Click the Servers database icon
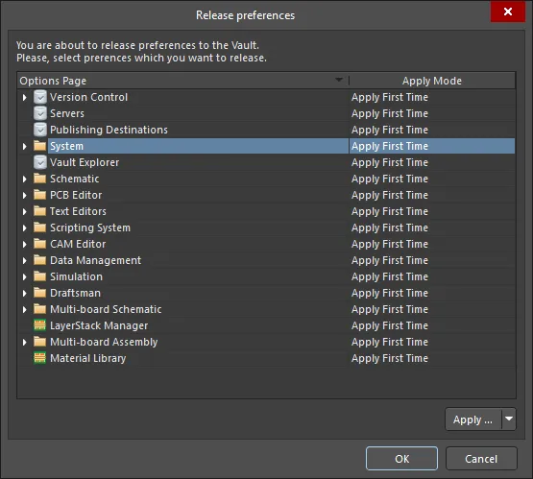Viewport: 533px width, 479px height. point(40,113)
